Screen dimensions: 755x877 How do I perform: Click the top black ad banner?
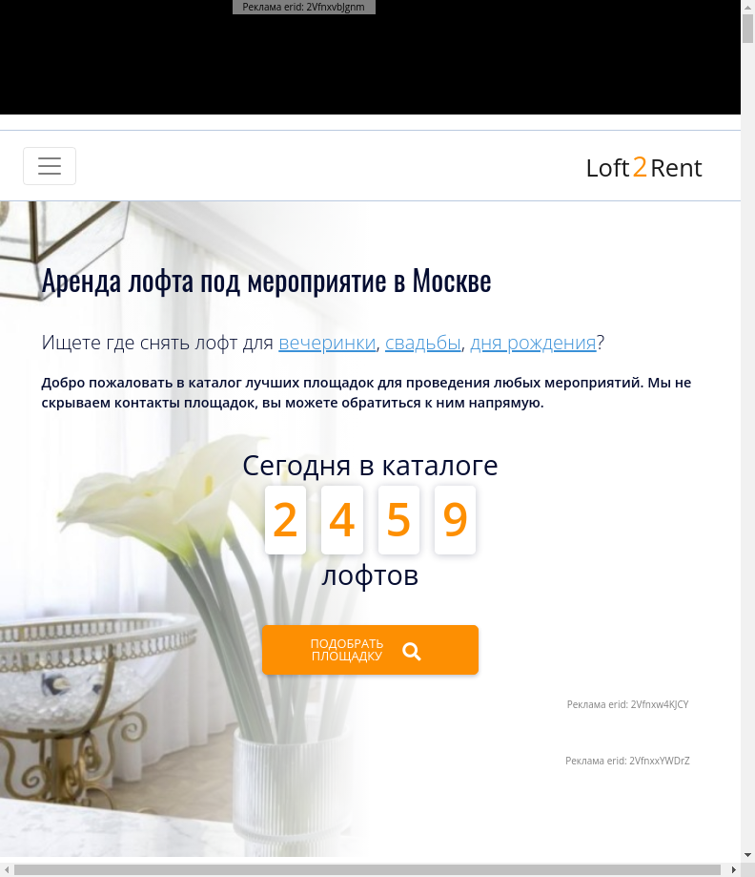[370, 57]
